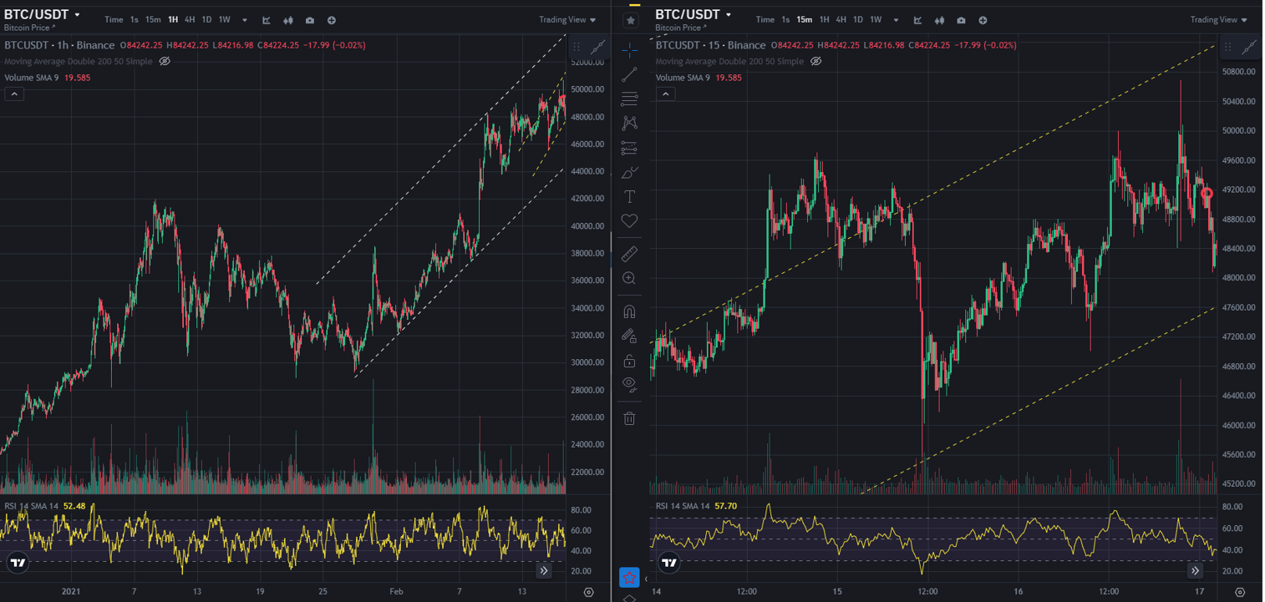Click BTCUSDT 1h Binance title on left chart
1265x602 pixels.
59,45
